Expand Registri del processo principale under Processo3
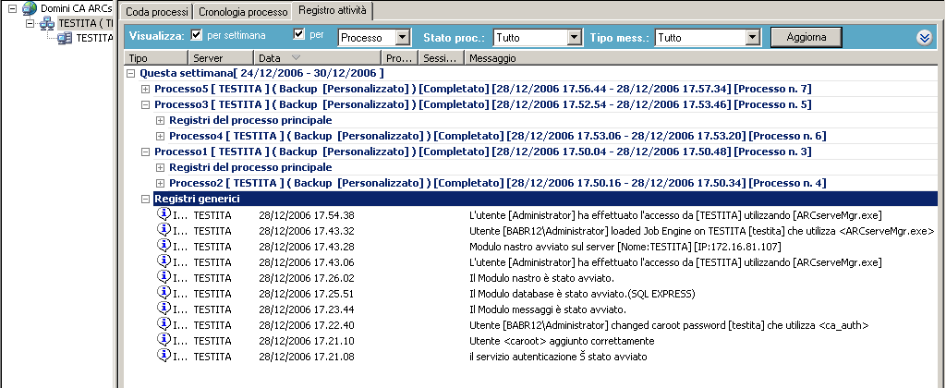This screenshot has width=946, height=388. pos(160,121)
